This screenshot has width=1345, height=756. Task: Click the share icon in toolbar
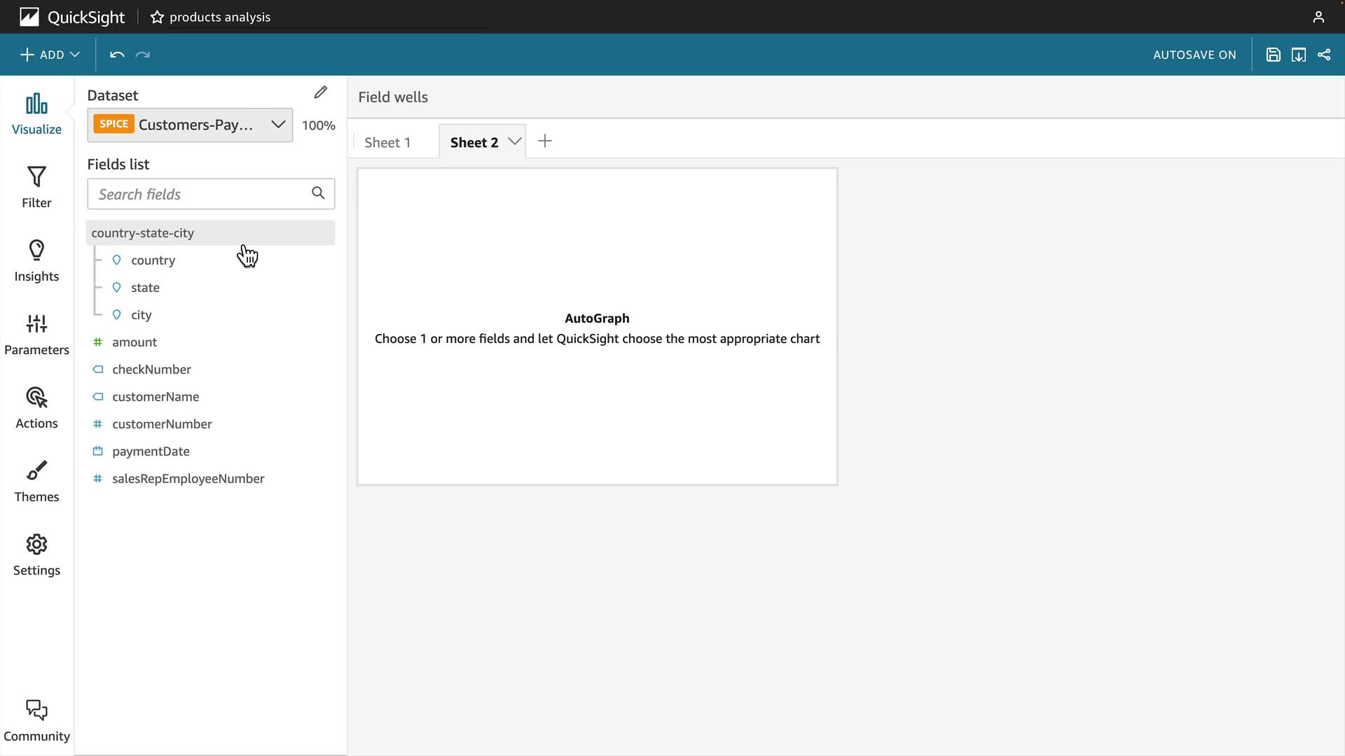[1324, 55]
